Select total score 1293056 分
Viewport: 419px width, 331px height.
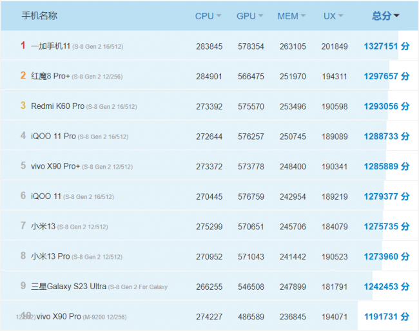[386, 106]
